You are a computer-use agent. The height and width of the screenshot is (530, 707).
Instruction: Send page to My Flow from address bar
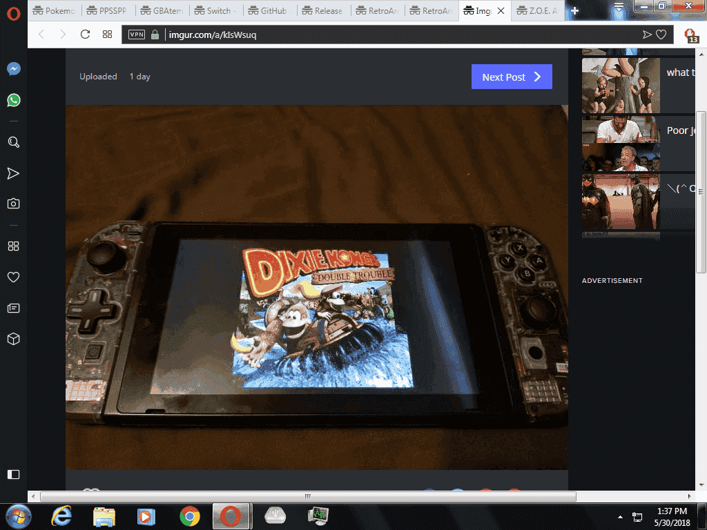pyautogui.click(x=647, y=35)
